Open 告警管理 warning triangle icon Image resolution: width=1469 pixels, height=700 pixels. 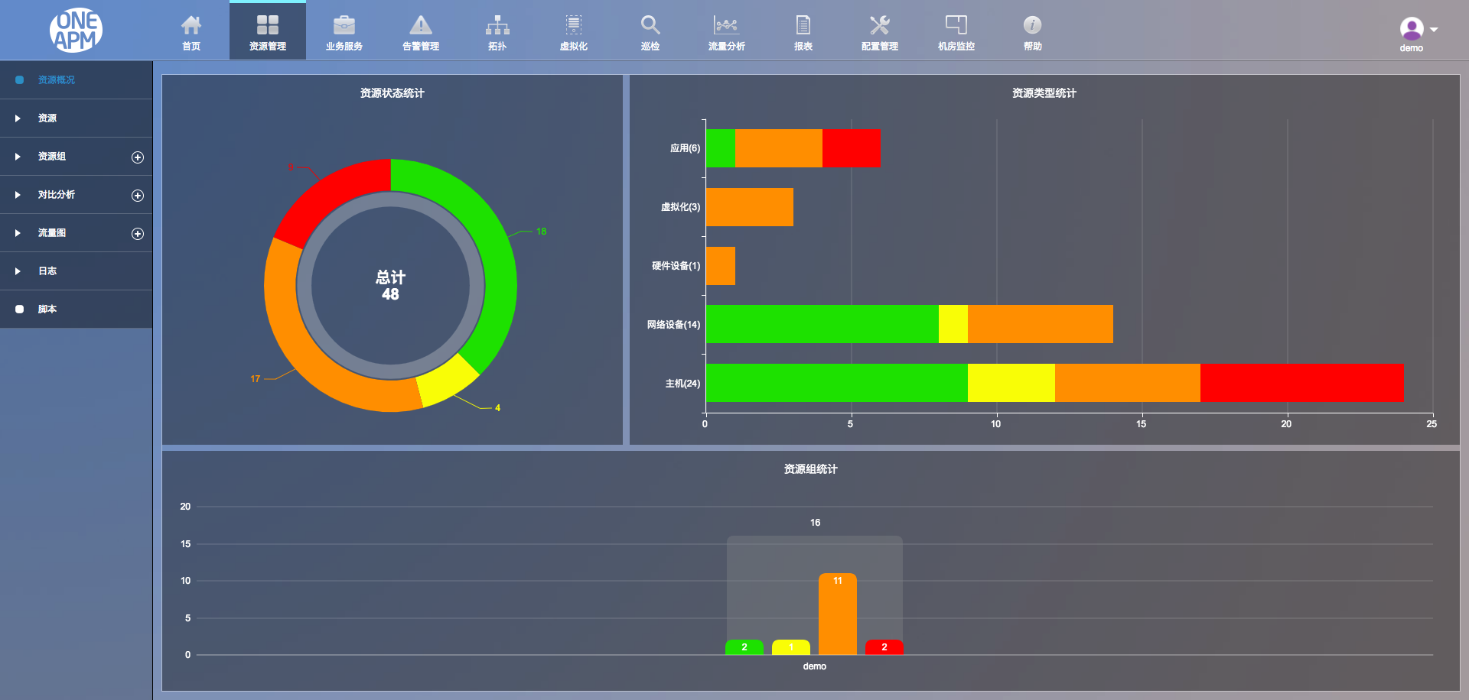tap(421, 25)
